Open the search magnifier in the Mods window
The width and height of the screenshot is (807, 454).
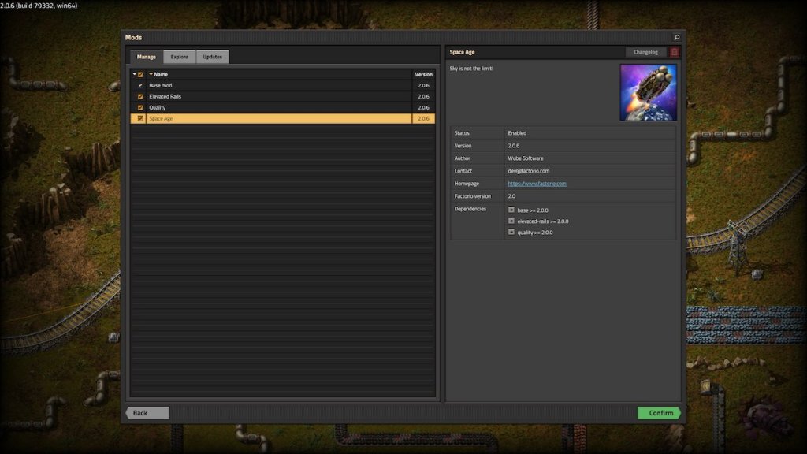676,36
